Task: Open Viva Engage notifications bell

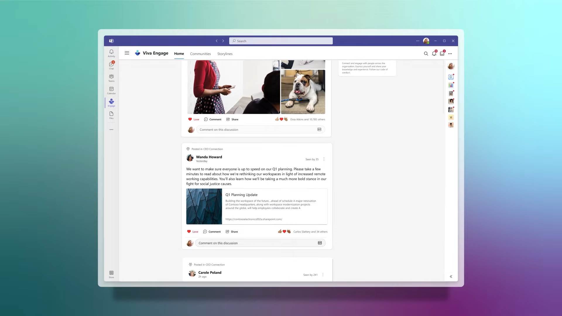Action: point(434,54)
